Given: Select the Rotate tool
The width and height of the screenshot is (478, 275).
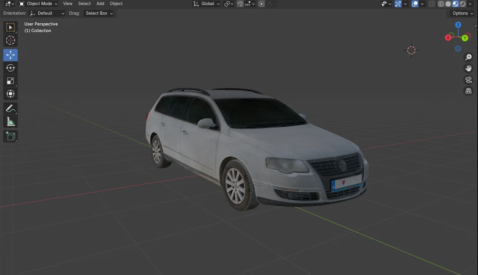Looking at the screenshot, I should [10, 68].
